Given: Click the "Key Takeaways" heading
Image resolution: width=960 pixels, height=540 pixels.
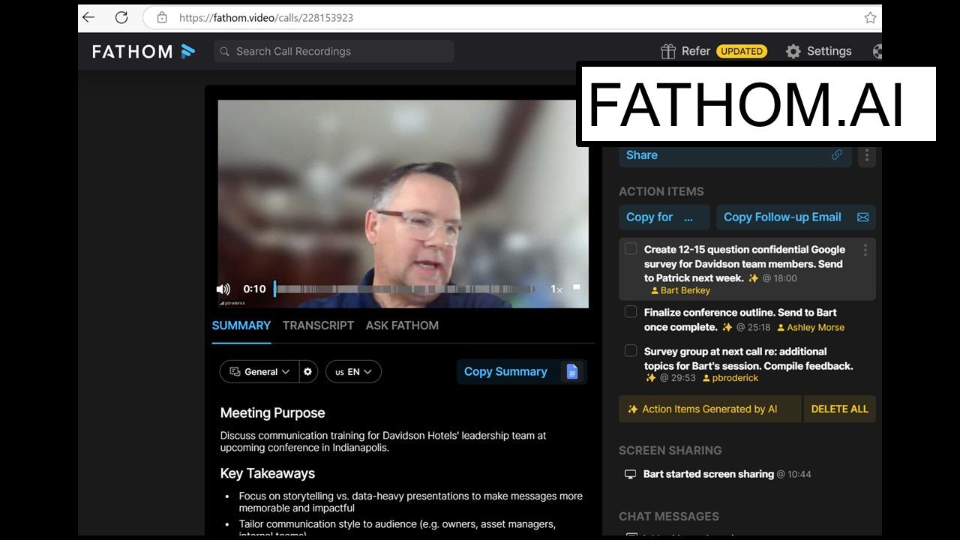Looking at the screenshot, I should 268,473.
